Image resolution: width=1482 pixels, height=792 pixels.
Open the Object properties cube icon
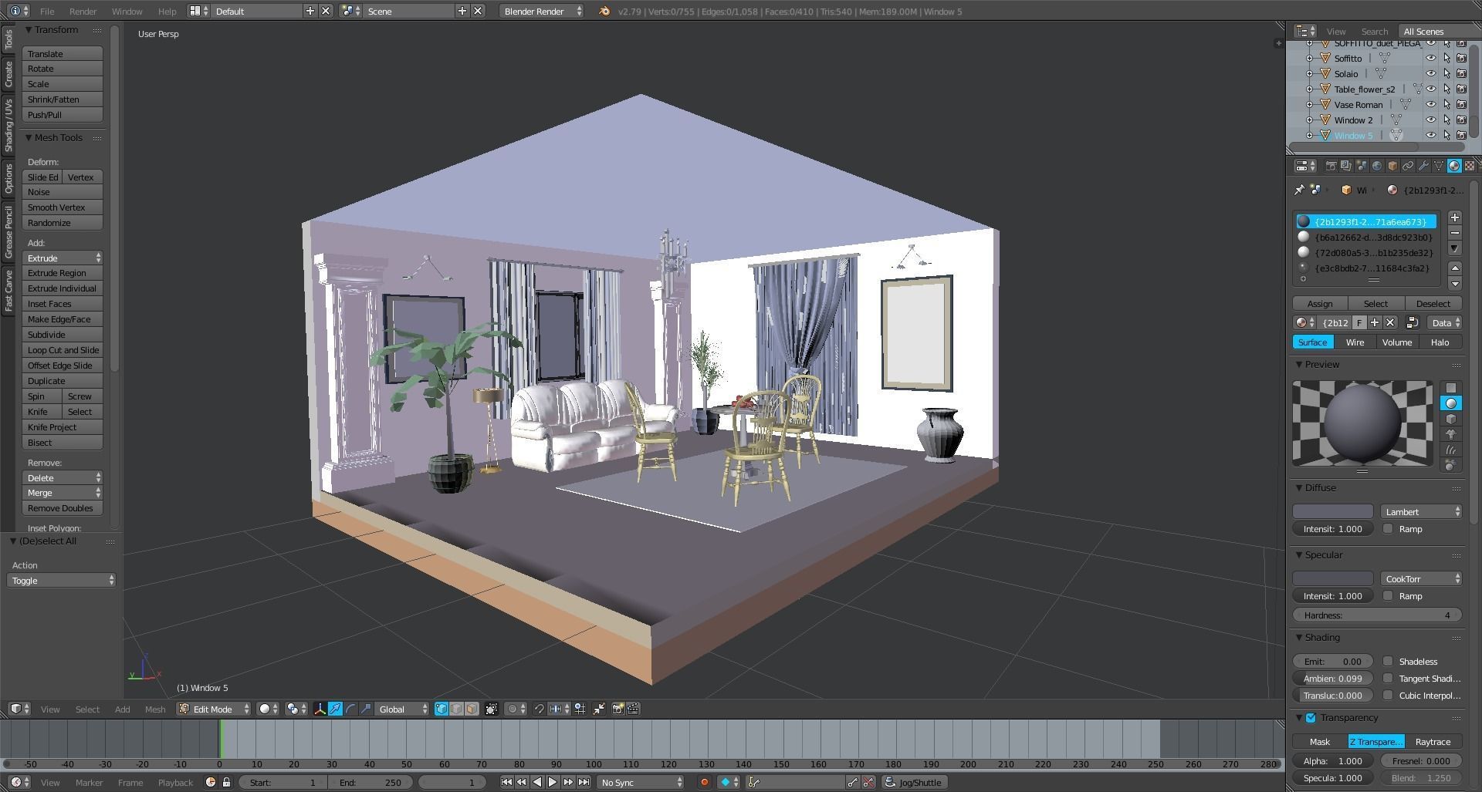(1392, 166)
